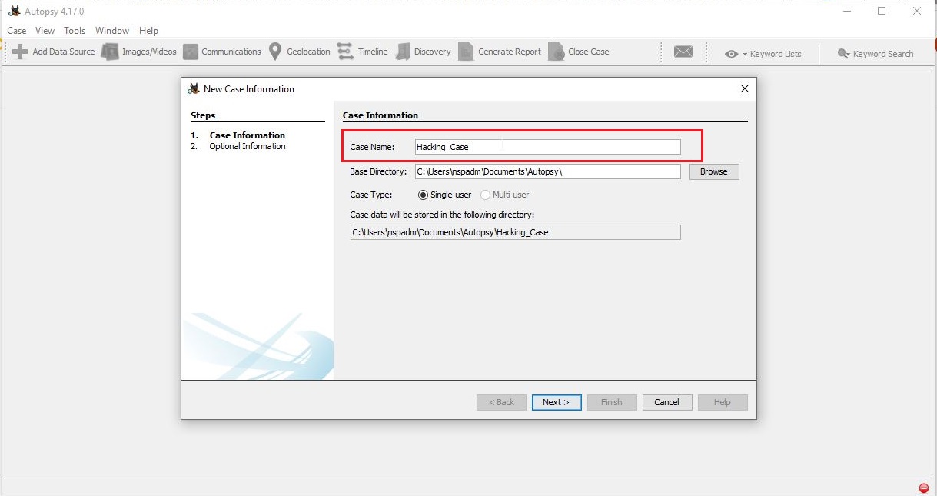Click the Add Data Source plus icon
This screenshot has height=496, width=937.
[21, 52]
